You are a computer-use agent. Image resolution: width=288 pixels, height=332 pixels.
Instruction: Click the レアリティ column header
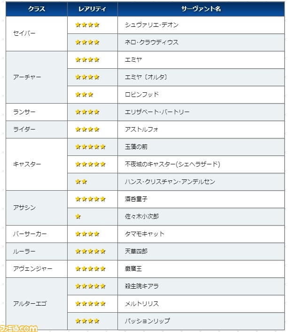coord(93,9)
